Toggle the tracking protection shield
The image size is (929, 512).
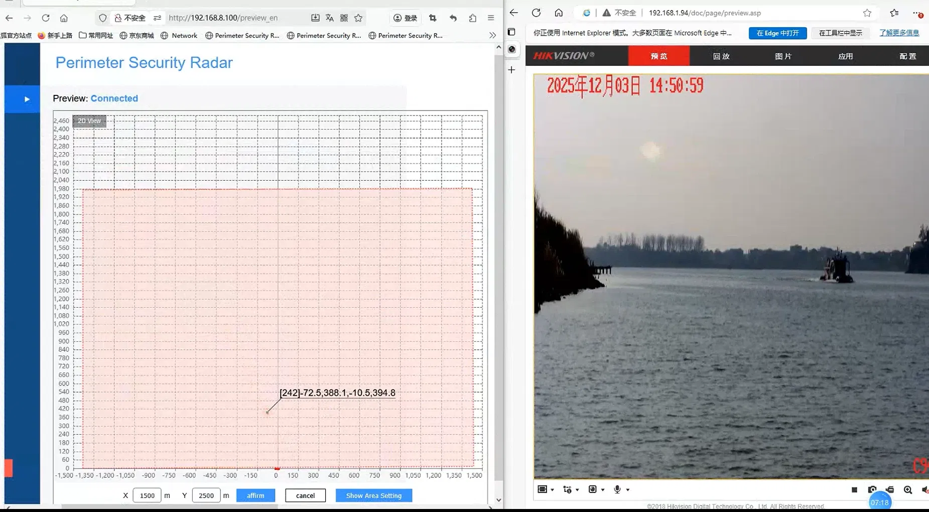(x=102, y=18)
